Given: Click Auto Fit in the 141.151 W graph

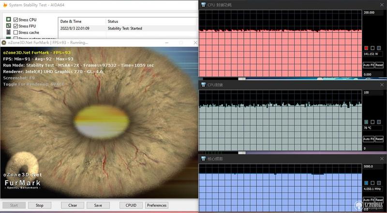Looking at the screenshot, I should pos(369,65).
